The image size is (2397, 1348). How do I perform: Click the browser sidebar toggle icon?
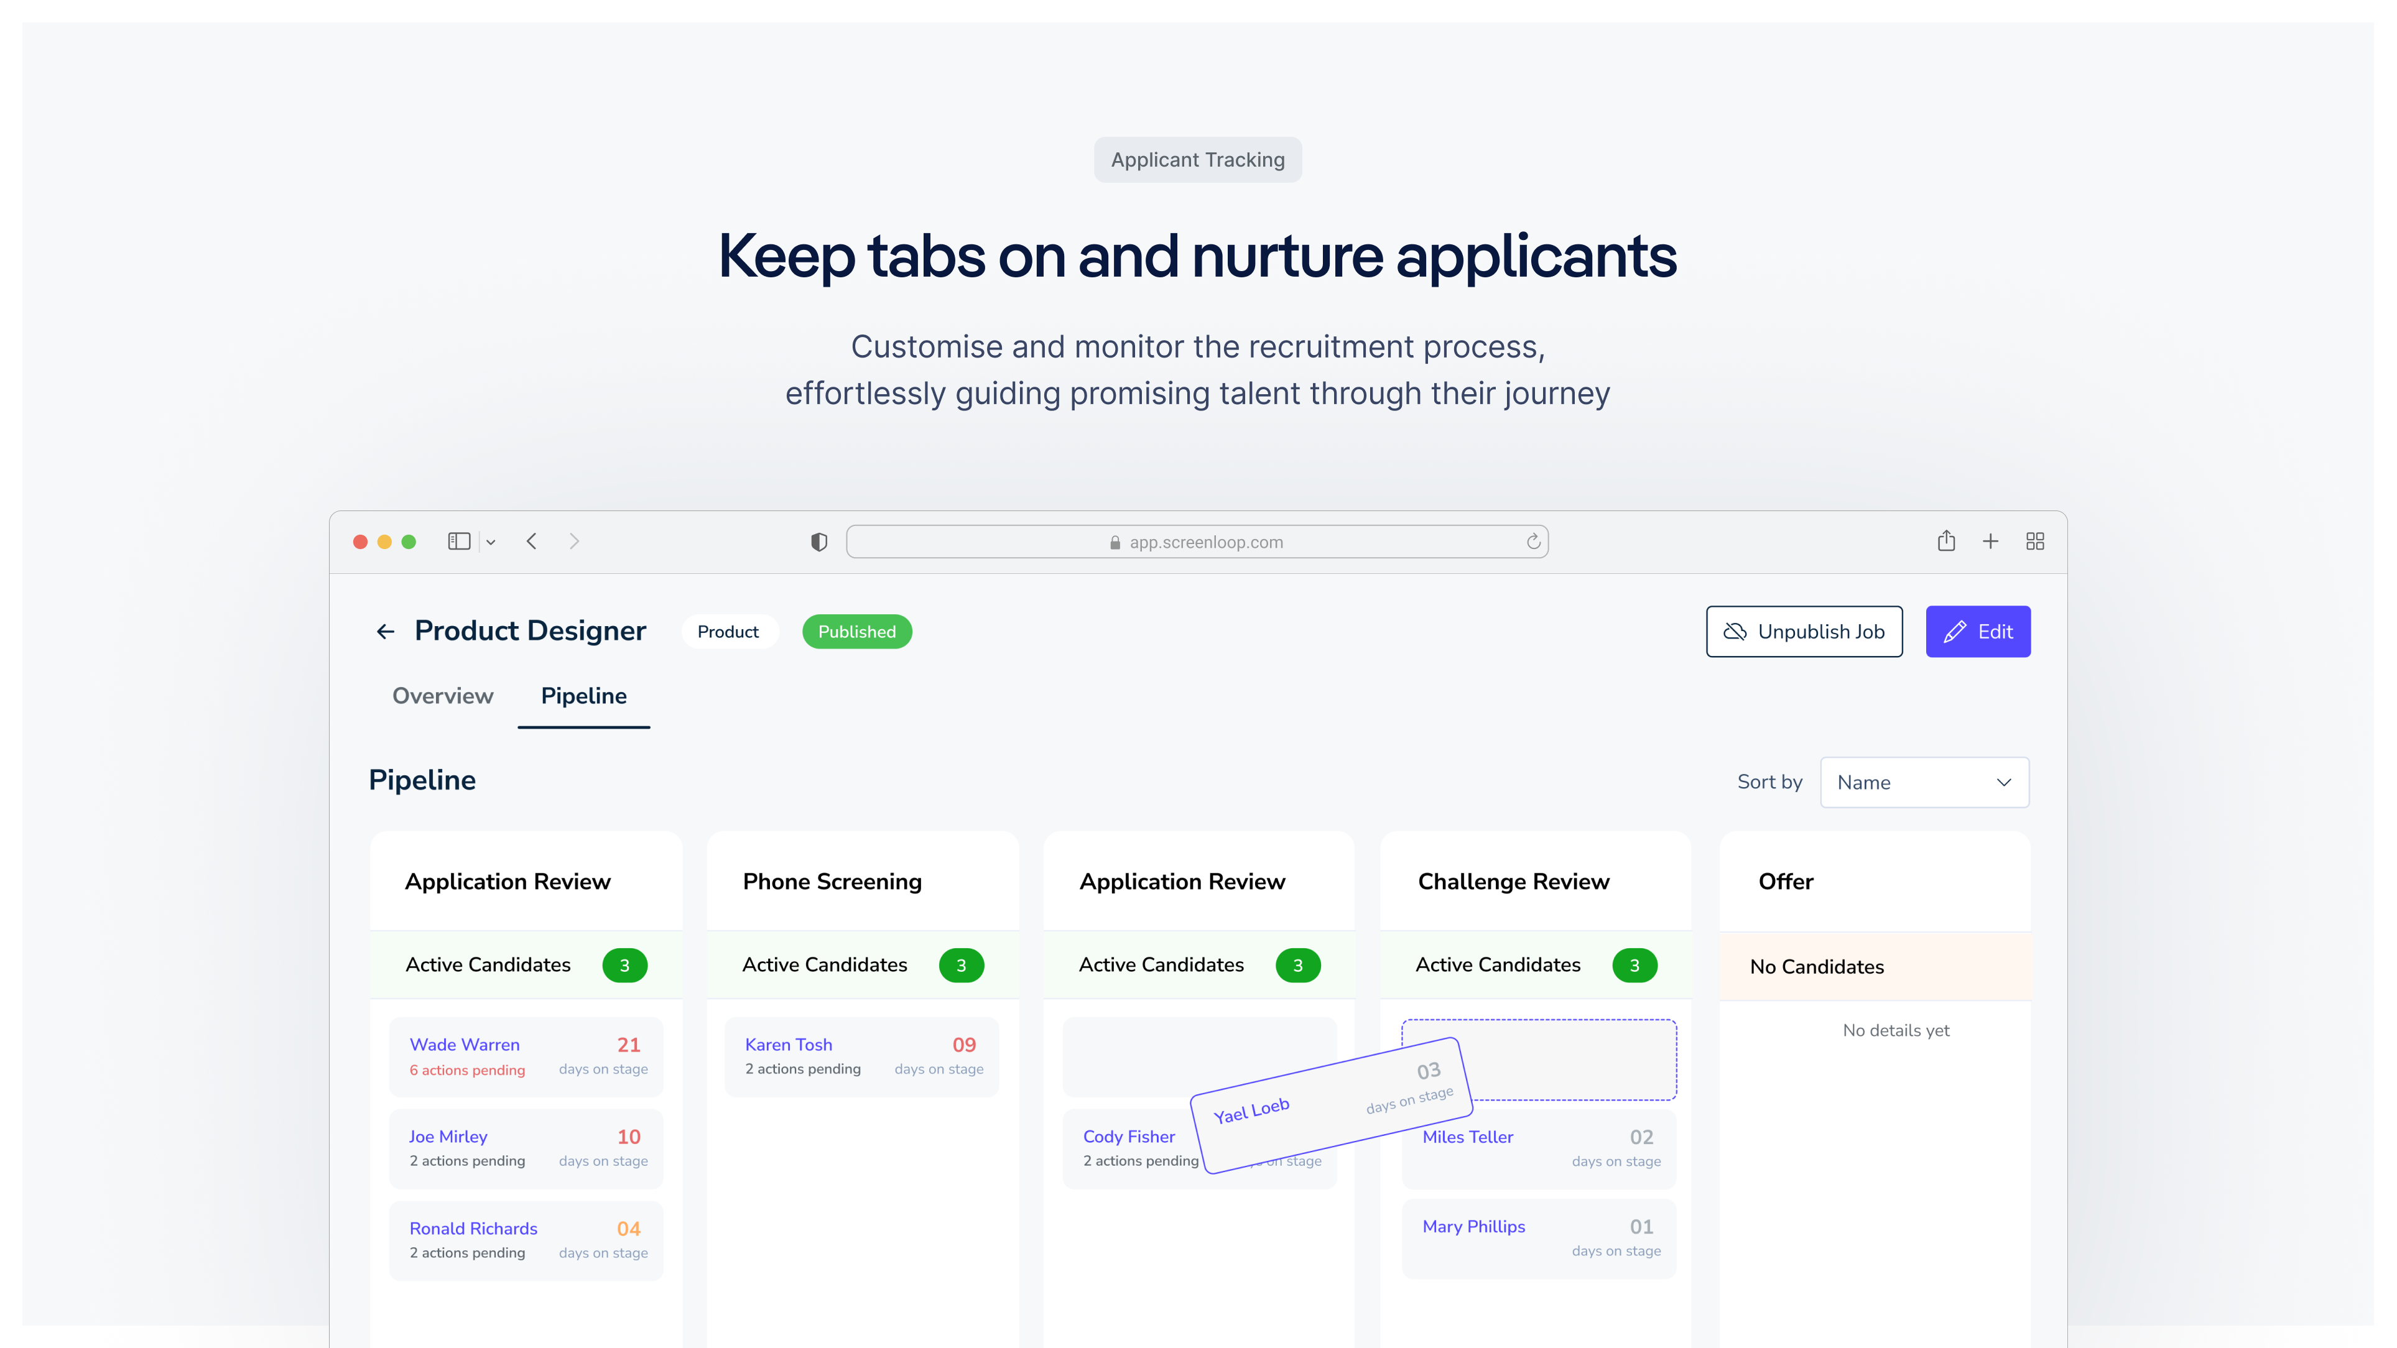coord(459,542)
